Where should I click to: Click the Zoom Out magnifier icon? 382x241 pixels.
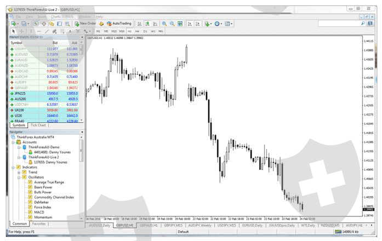pyautogui.click(x=172, y=24)
